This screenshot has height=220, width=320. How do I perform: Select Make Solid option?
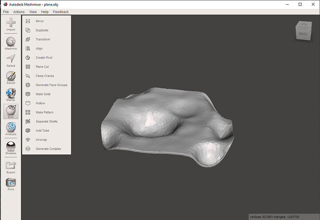click(43, 94)
